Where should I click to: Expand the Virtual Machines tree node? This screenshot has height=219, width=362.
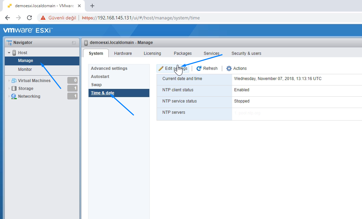click(9, 80)
